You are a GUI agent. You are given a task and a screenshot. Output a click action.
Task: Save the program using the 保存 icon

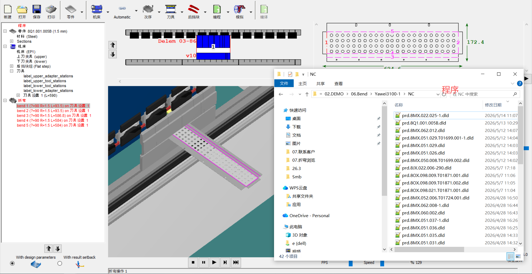click(x=37, y=9)
